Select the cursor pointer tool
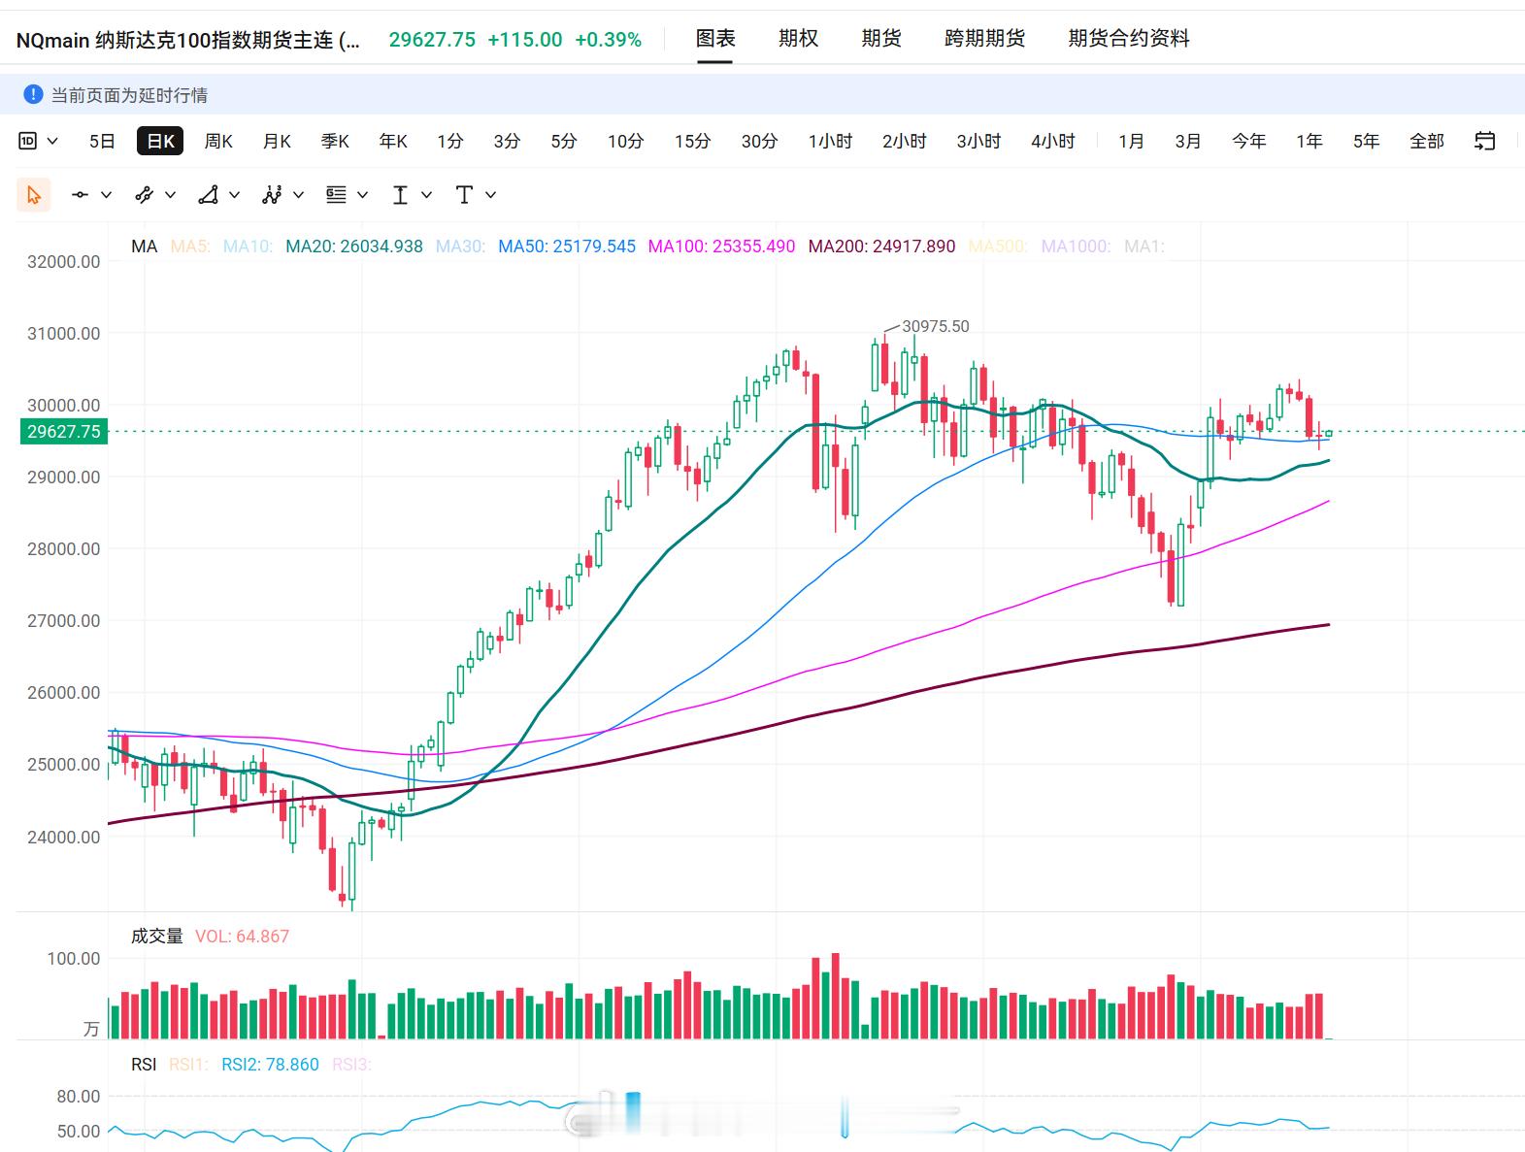The width and height of the screenshot is (1525, 1152). (34, 195)
